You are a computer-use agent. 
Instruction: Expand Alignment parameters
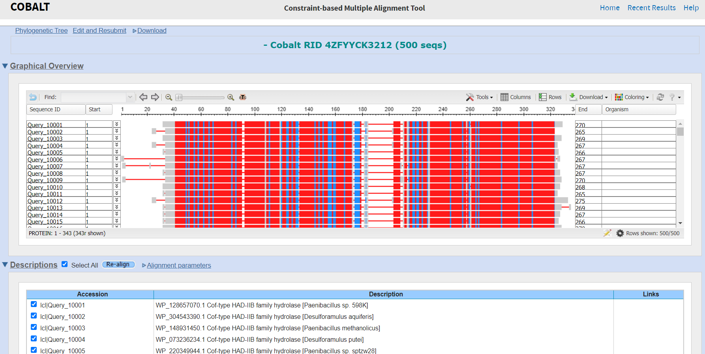click(x=179, y=265)
